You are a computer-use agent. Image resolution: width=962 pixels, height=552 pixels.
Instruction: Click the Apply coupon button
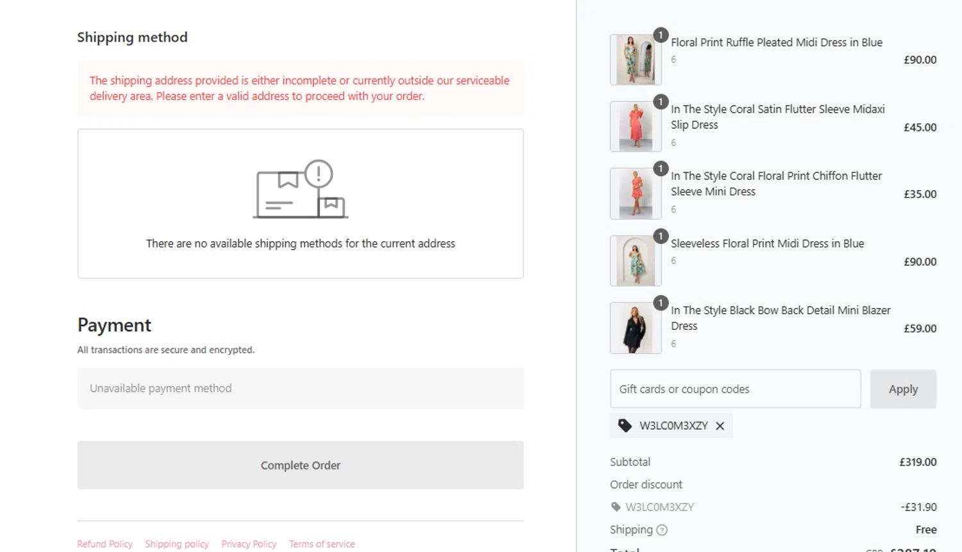(903, 389)
